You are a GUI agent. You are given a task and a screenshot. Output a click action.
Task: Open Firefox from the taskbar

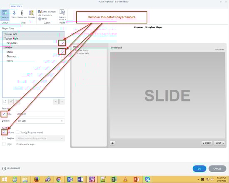pyautogui.click(x=37, y=179)
